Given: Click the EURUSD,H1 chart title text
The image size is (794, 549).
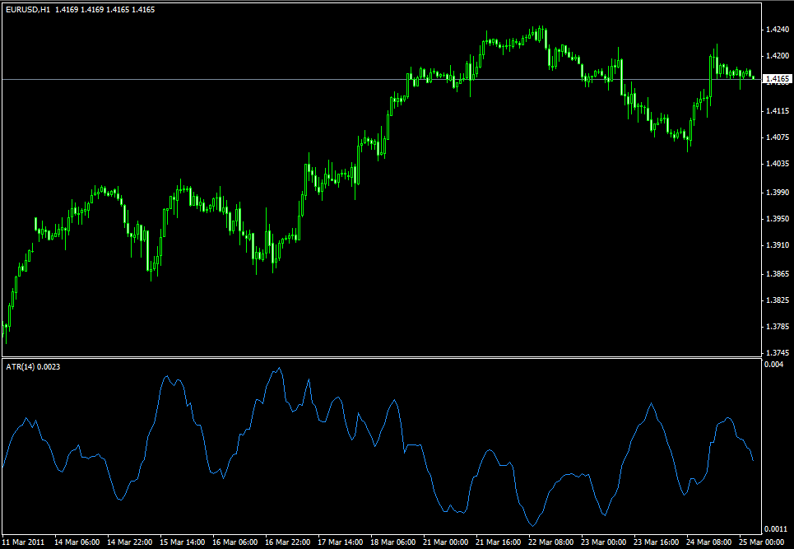Looking at the screenshot, I should [x=28, y=10].
